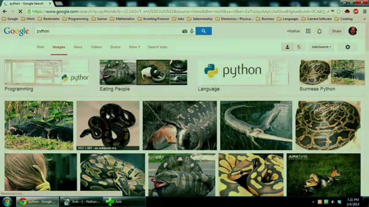369x207 pixels.
Task: Click the Chrome python taskbar button
Action: [37, 202]
